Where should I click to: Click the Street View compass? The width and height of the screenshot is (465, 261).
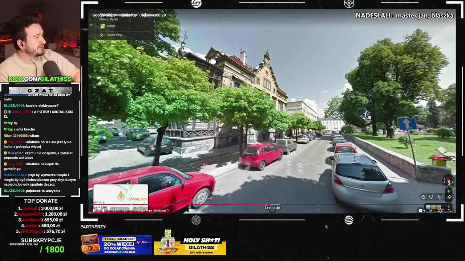click(x=449, y=180)
